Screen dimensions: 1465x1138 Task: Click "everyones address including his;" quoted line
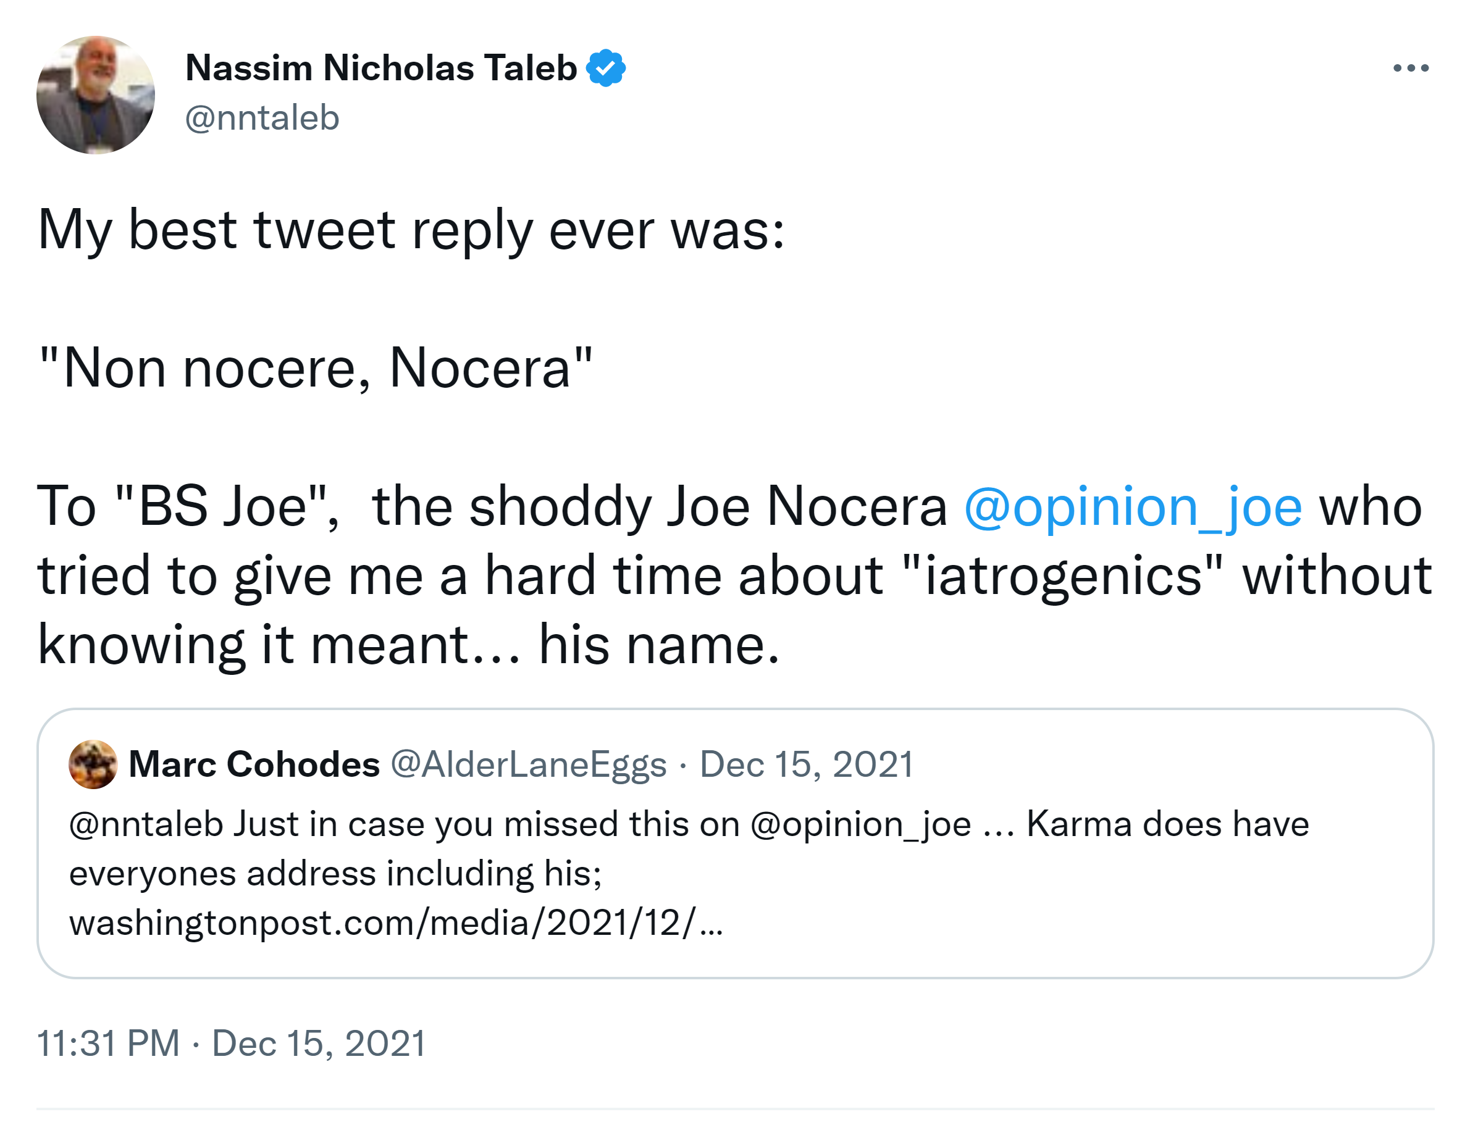(335, 874)
